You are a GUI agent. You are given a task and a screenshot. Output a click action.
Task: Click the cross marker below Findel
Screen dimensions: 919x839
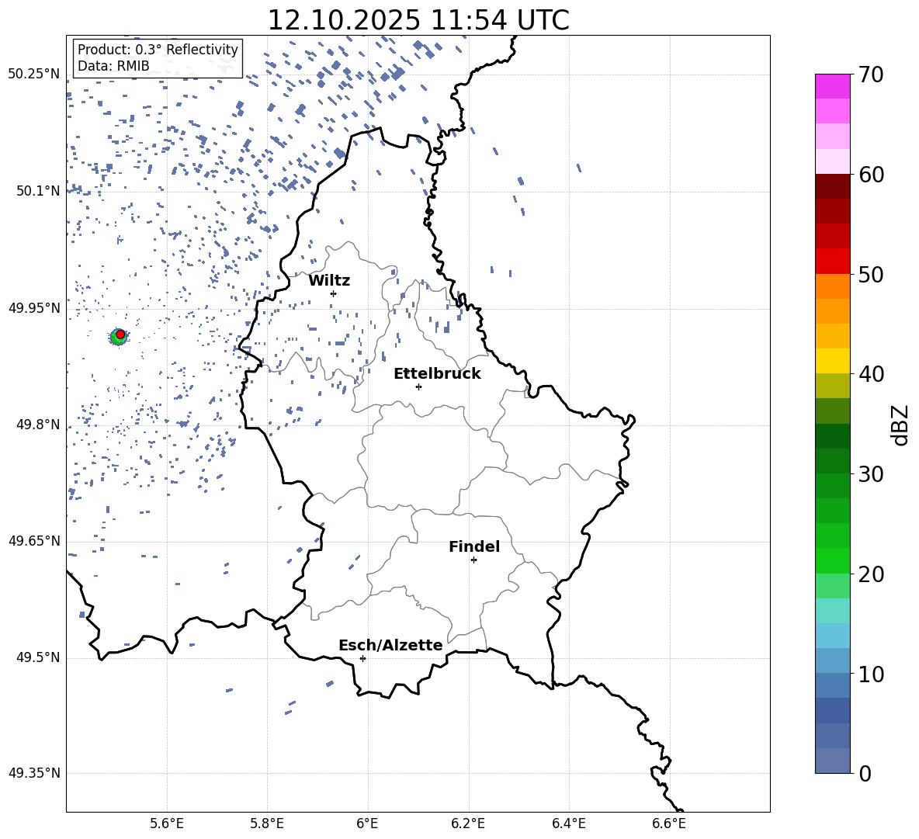(473, 560)
